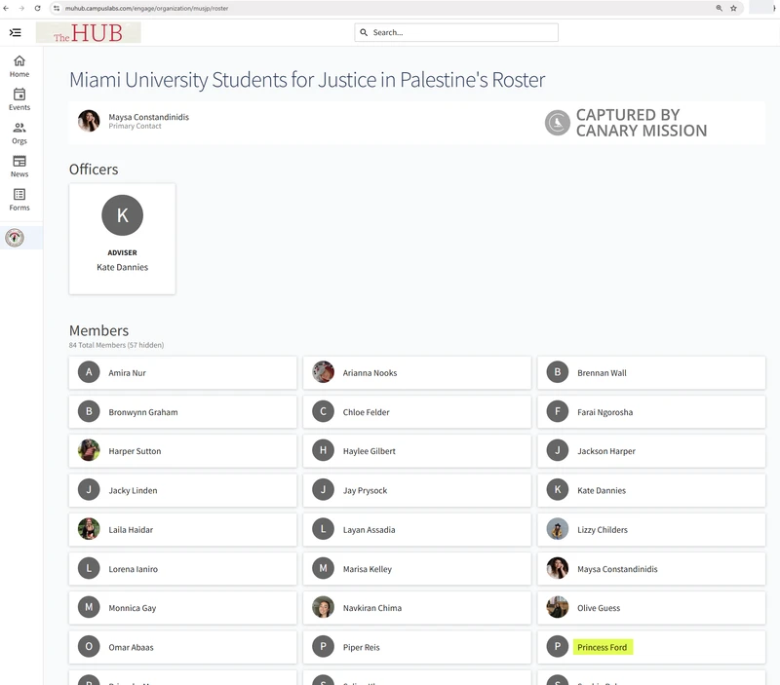
Task: Open member Amira Nur
Action: tap(183, 373)
